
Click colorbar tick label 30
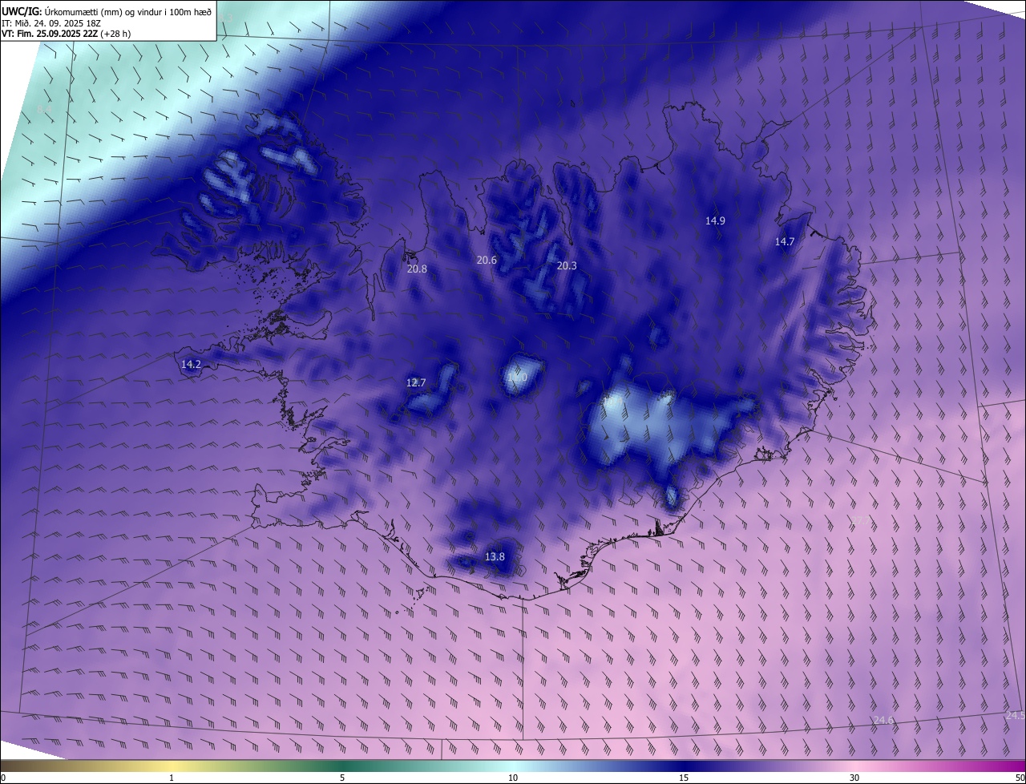(854, 778)
